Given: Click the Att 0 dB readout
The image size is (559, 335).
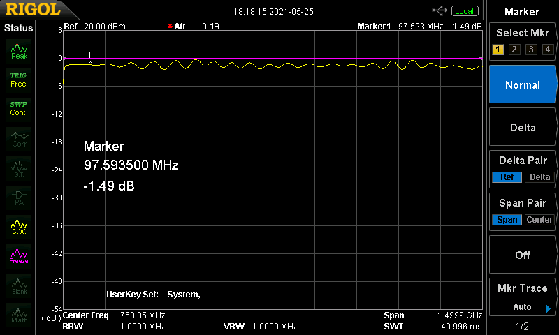Looking at the screenshot, I should click(x=196, y=27).
